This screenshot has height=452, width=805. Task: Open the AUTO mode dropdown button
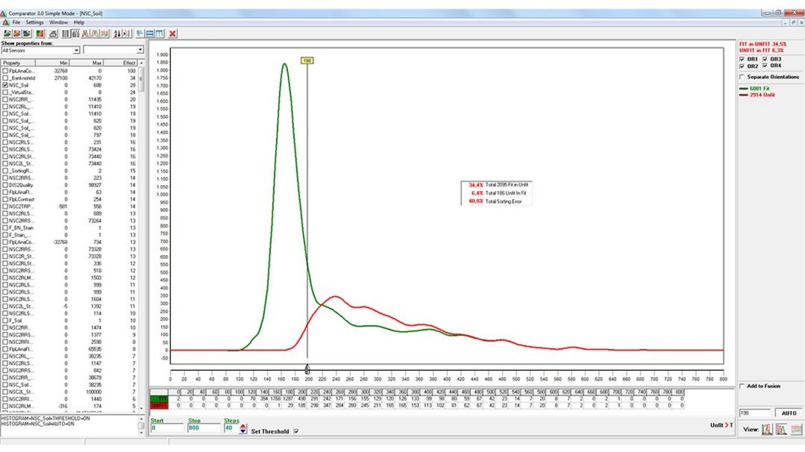pyautogui.click(x=788, y=413)
